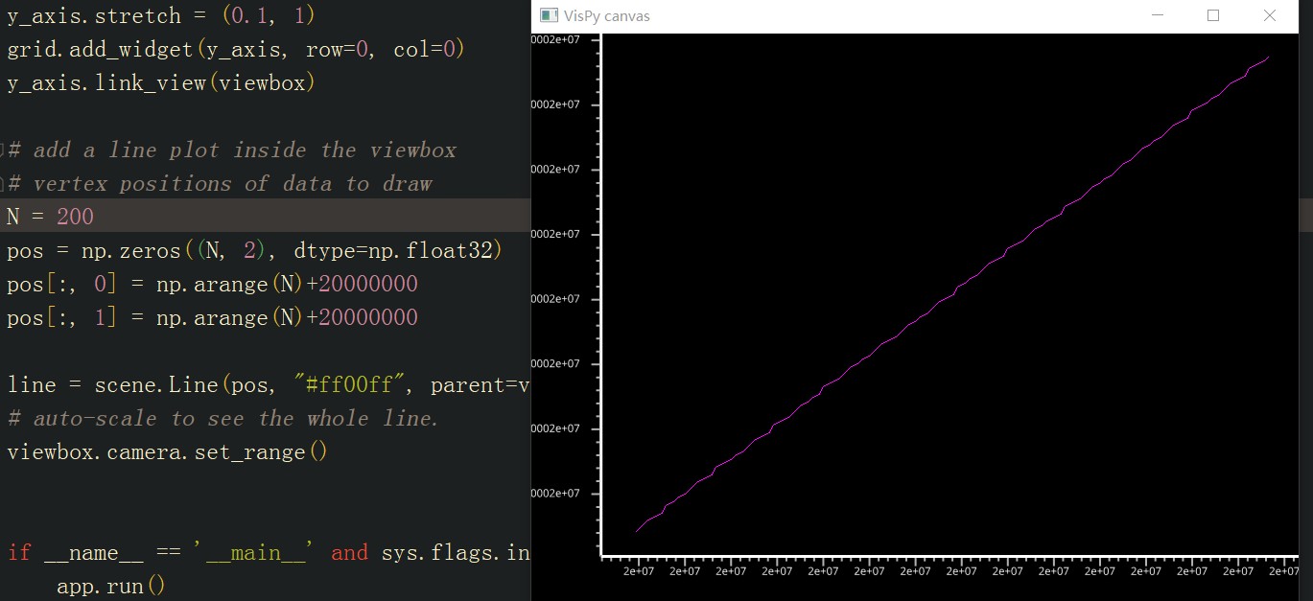Click the fold marker beside the first comment line
Viewport: 1313px width, 601px height.
coord(3,150)
